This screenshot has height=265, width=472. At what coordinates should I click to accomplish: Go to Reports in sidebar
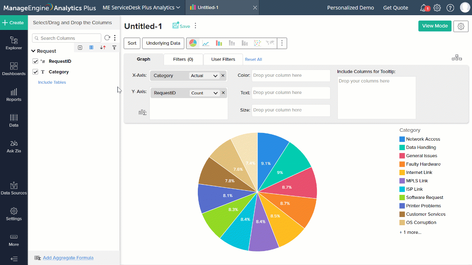[x=14, y=95]
